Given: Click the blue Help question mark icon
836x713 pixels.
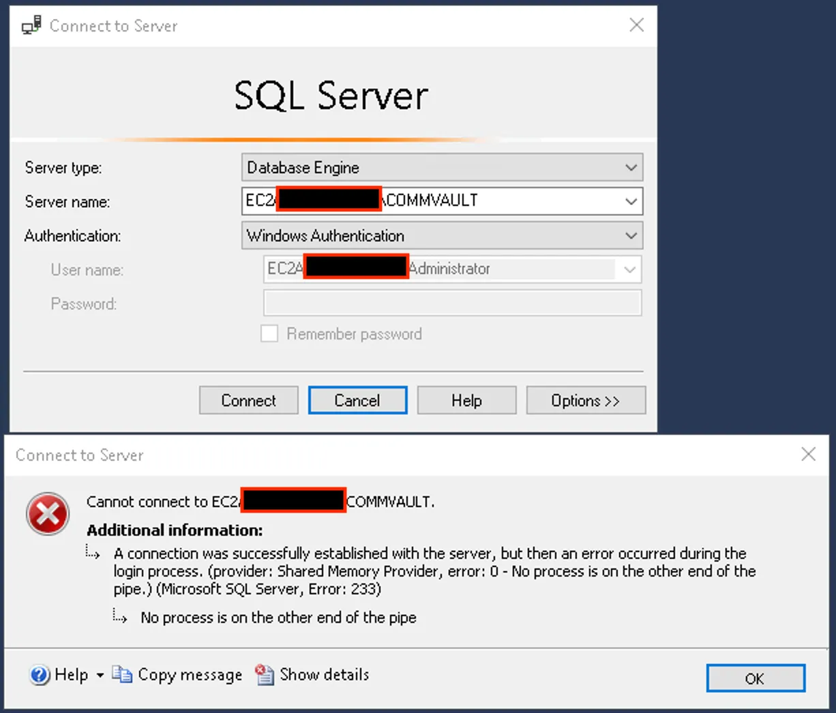Looking at the screenshot, I should tap(40, 675).
